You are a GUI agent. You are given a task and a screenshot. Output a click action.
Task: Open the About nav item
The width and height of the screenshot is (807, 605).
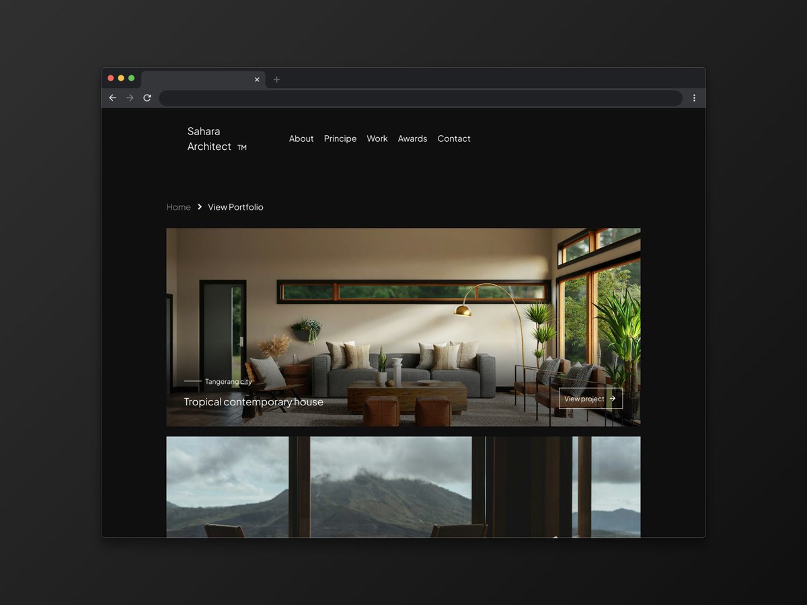point(301,138)
